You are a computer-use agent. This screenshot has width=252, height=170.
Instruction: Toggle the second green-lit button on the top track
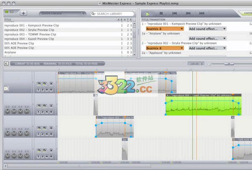tap(45, 83)
